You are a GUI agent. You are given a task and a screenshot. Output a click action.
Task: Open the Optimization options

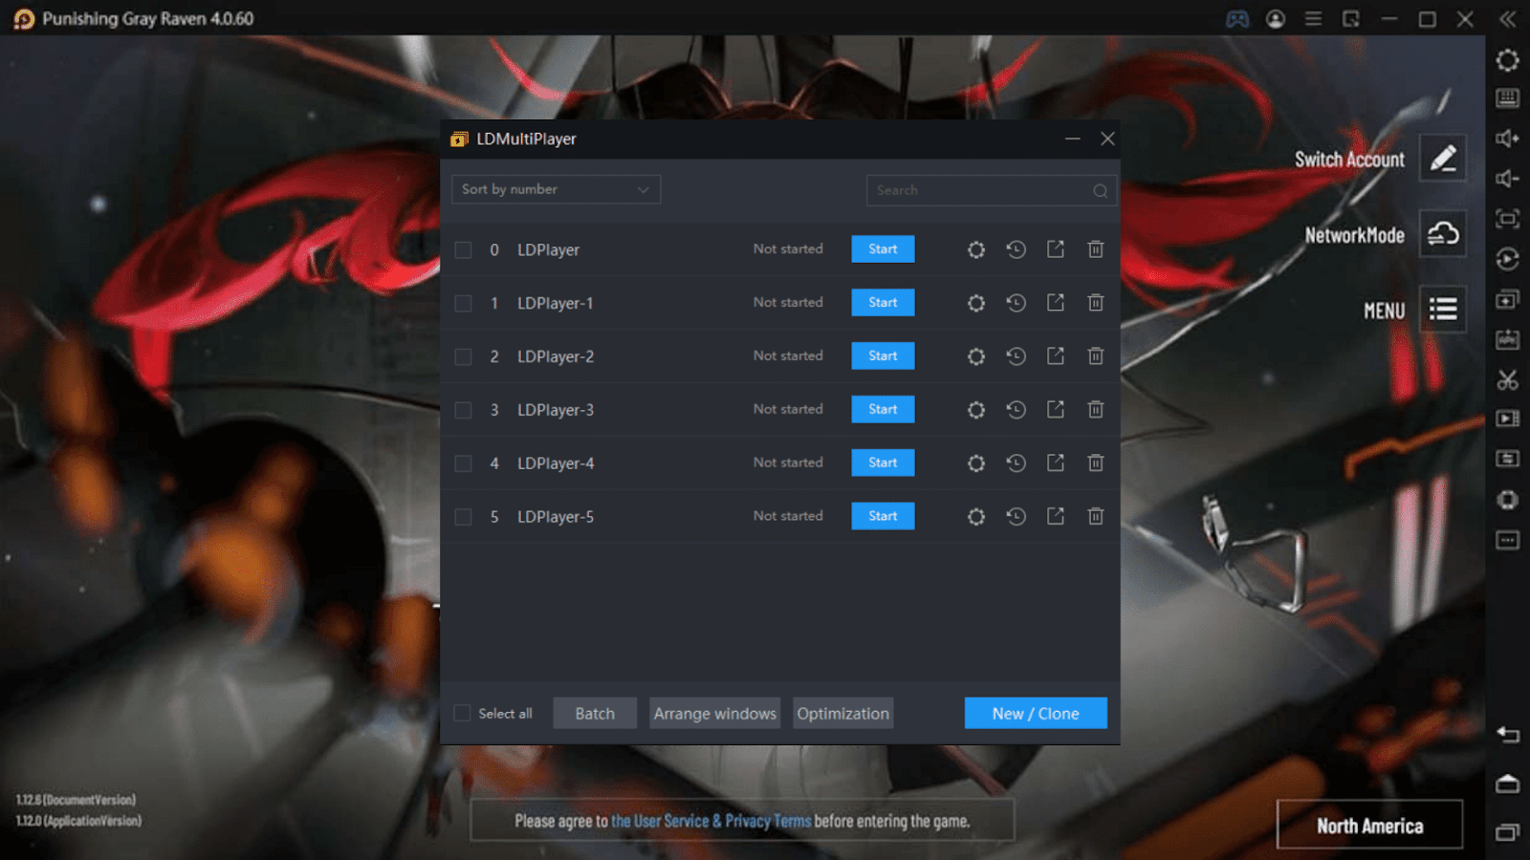click(x=843, y=714)
